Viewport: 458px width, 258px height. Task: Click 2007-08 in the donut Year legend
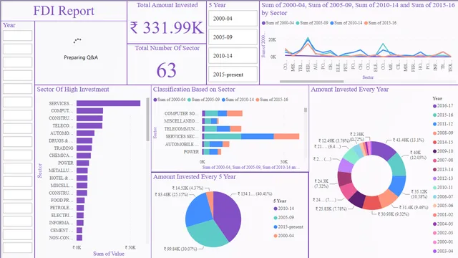coord(443,161)
